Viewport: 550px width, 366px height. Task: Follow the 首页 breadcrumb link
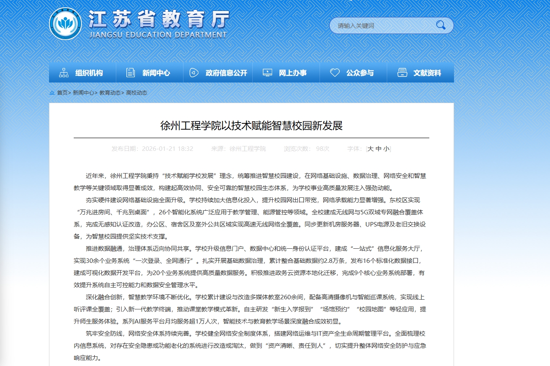(62, 93)
